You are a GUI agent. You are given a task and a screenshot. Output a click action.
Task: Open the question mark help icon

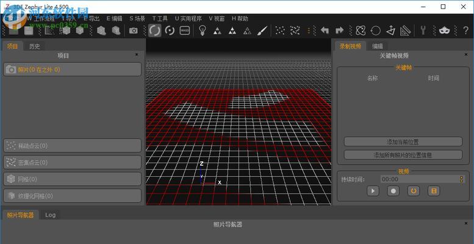click(465, 30)
